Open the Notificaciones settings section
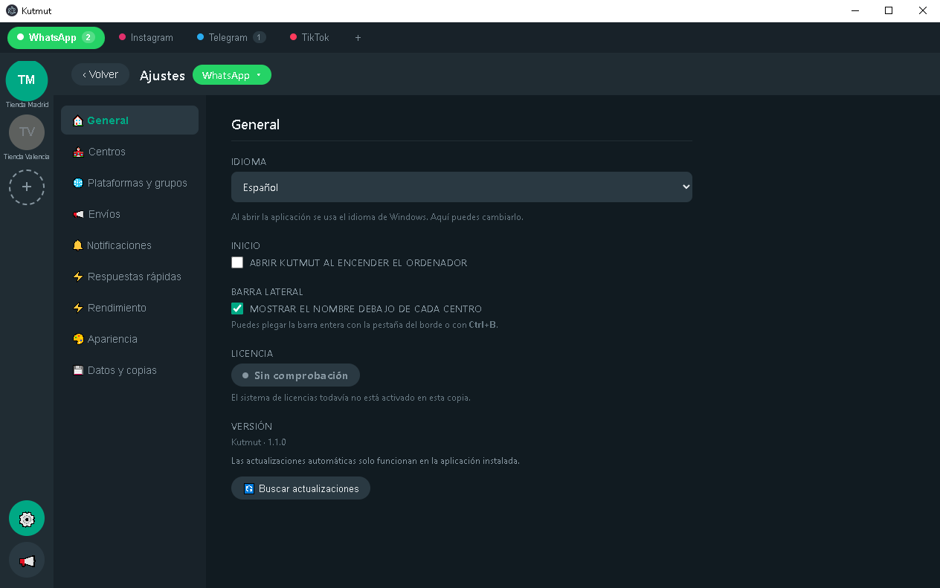940x588 pixels. coord(129,245)
